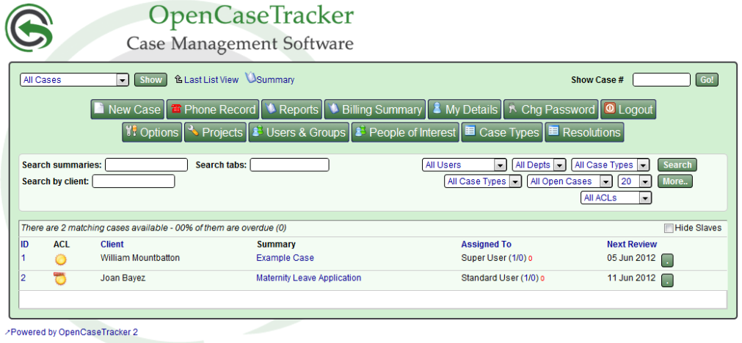This screenshot has width=742, height=343.
Task: Open case ID 1 link
Action: tap(23, 258)
